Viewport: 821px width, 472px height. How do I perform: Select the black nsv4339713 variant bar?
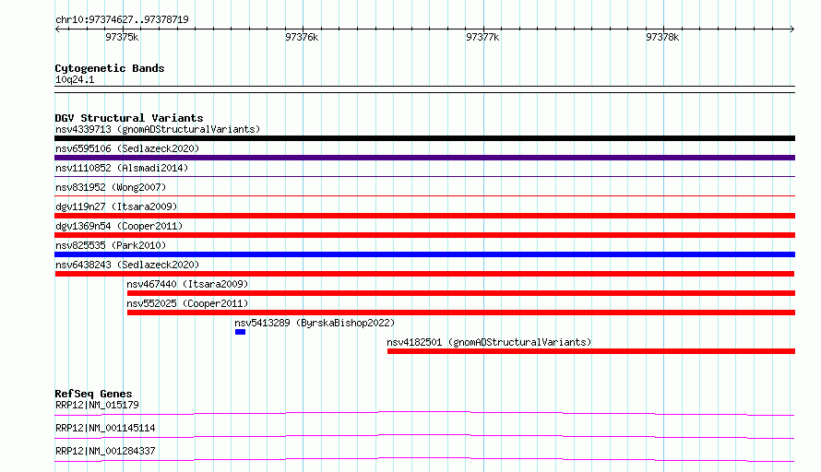tap(424, 138)
